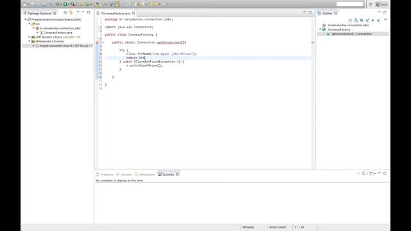This screenshot has height=231, width=411.
Task: Toggle Block Selection Mode in the toolbar
Action: click(122, 4)
